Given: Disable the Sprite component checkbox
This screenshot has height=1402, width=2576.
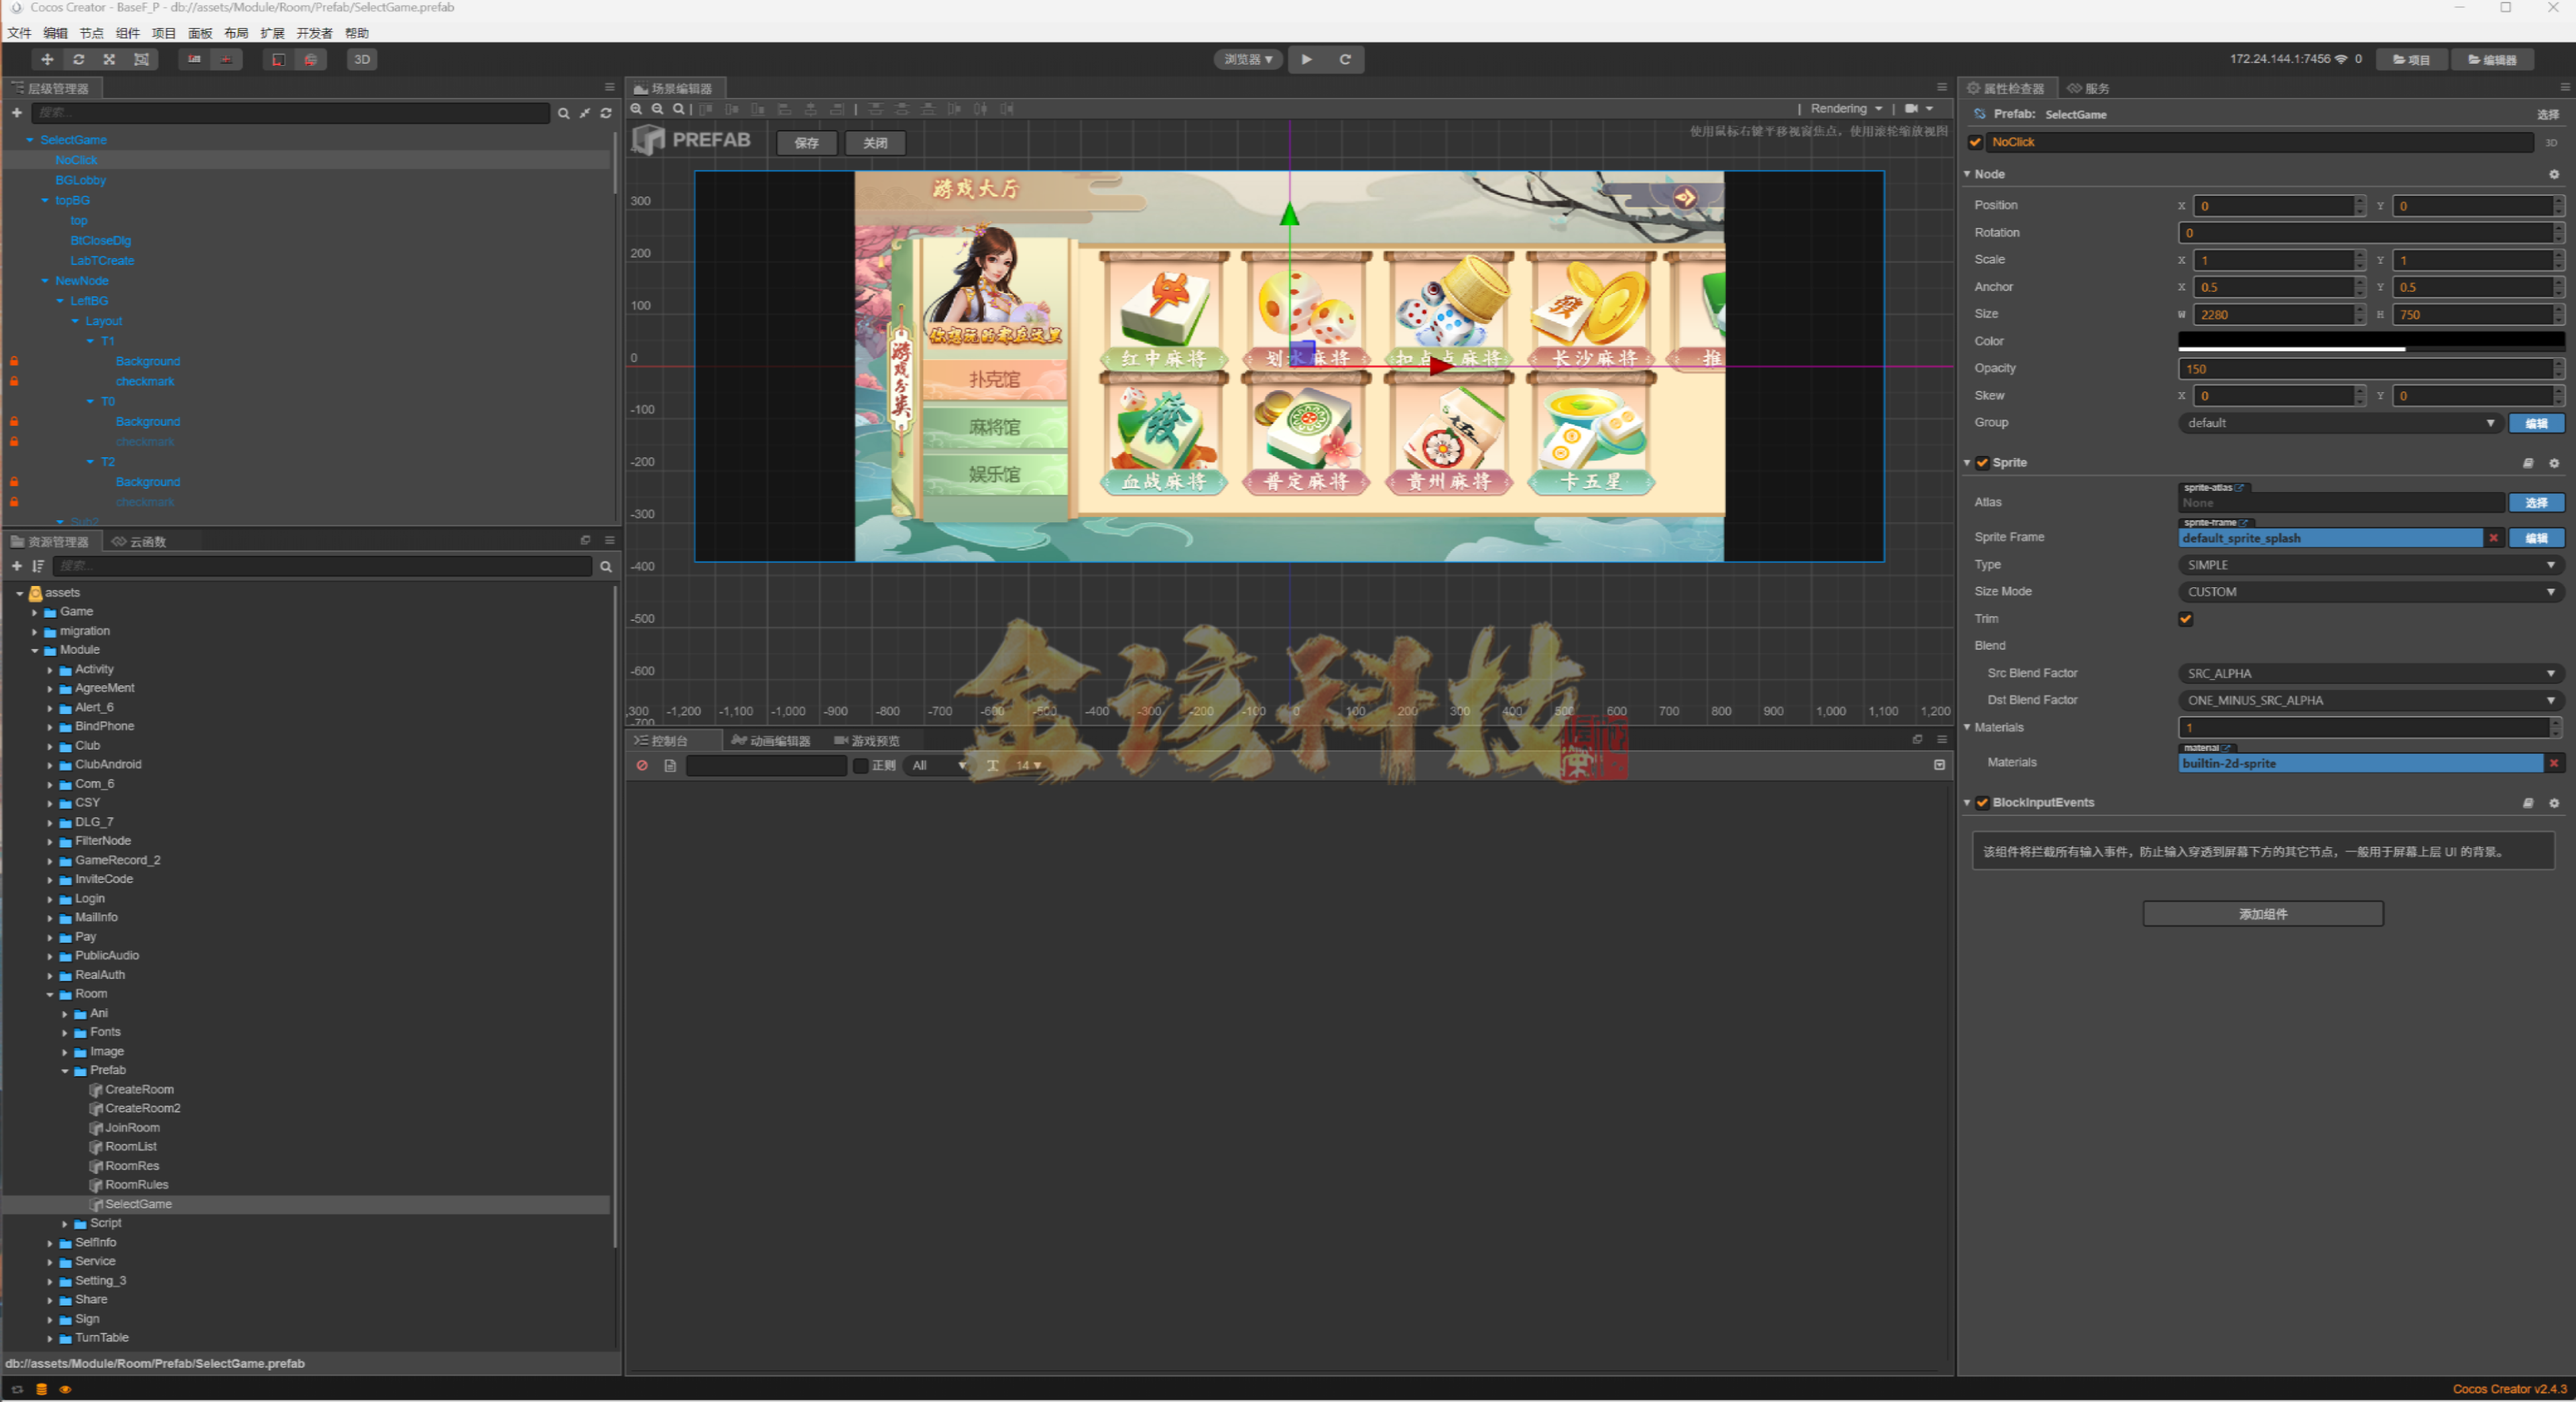Looking at the screenshot, I should 1984,462.
